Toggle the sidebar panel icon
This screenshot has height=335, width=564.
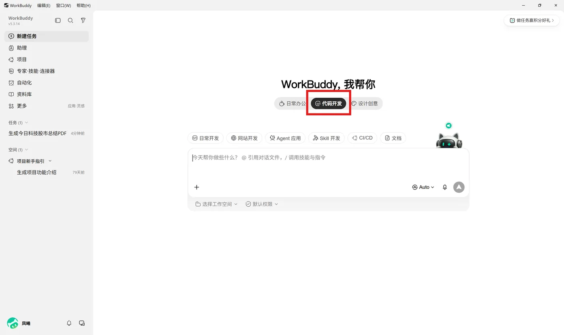click(58, 21)
